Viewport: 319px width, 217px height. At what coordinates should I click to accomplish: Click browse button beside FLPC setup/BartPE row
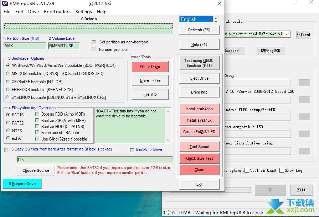(x=304, y=117)
